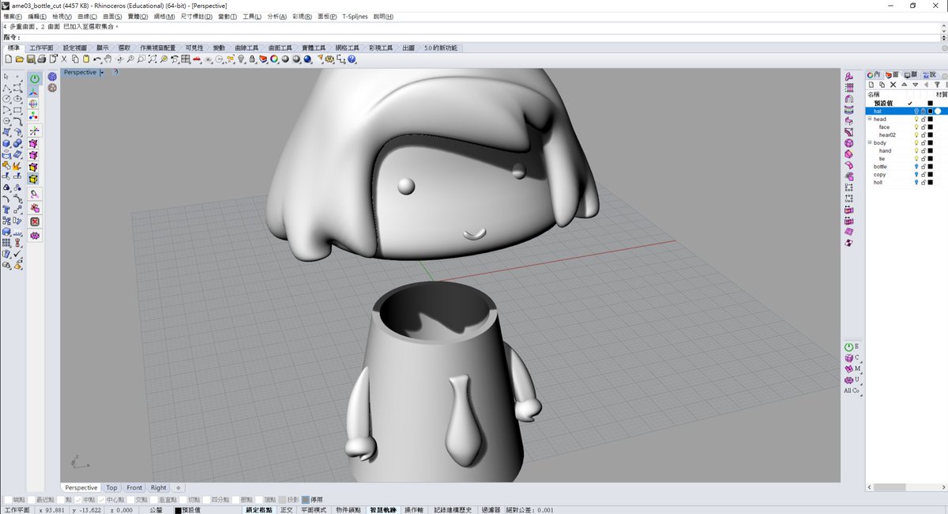Image resolution: width=948 pixels, height=514 pixels.
Task: Select the pointer arrow tool in left sidebar
Action: (x=6, y=77)
